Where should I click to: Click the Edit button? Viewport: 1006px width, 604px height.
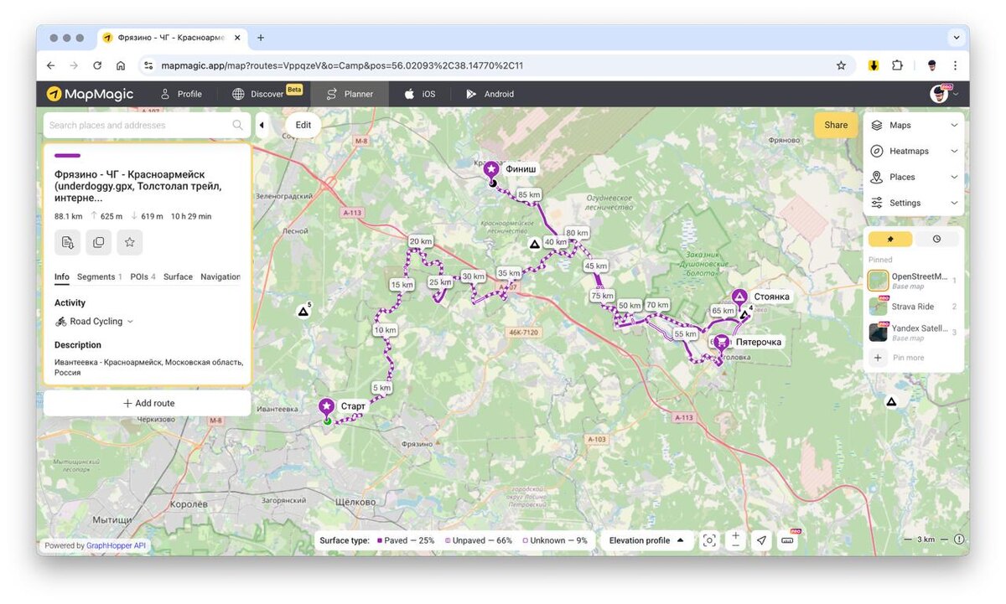pyautogui.click(x=303, y=126)
